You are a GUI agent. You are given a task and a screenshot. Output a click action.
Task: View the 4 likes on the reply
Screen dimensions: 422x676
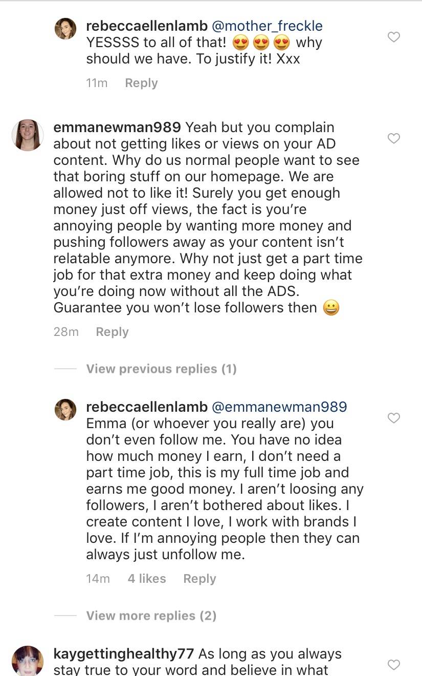[147, 579]
